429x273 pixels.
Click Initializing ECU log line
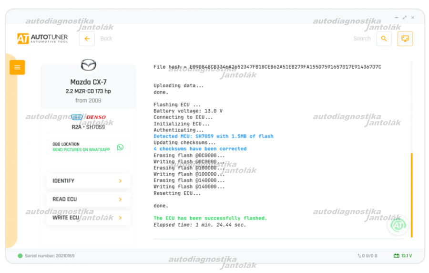(182, 124)
